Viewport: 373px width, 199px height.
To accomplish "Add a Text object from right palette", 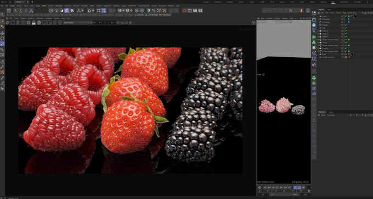I will point(314,30).
